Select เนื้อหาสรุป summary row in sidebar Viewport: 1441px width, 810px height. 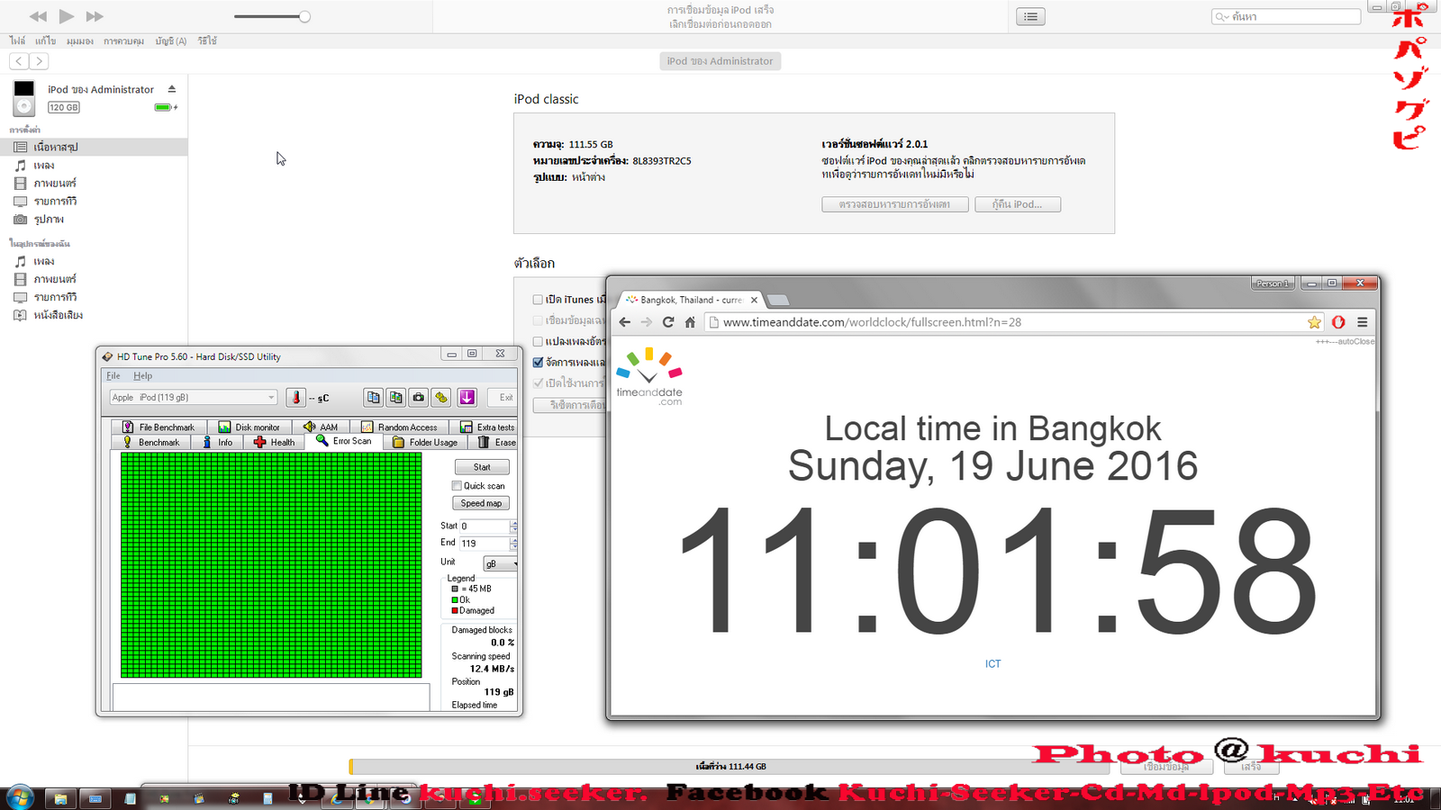[x=94, y=147]
